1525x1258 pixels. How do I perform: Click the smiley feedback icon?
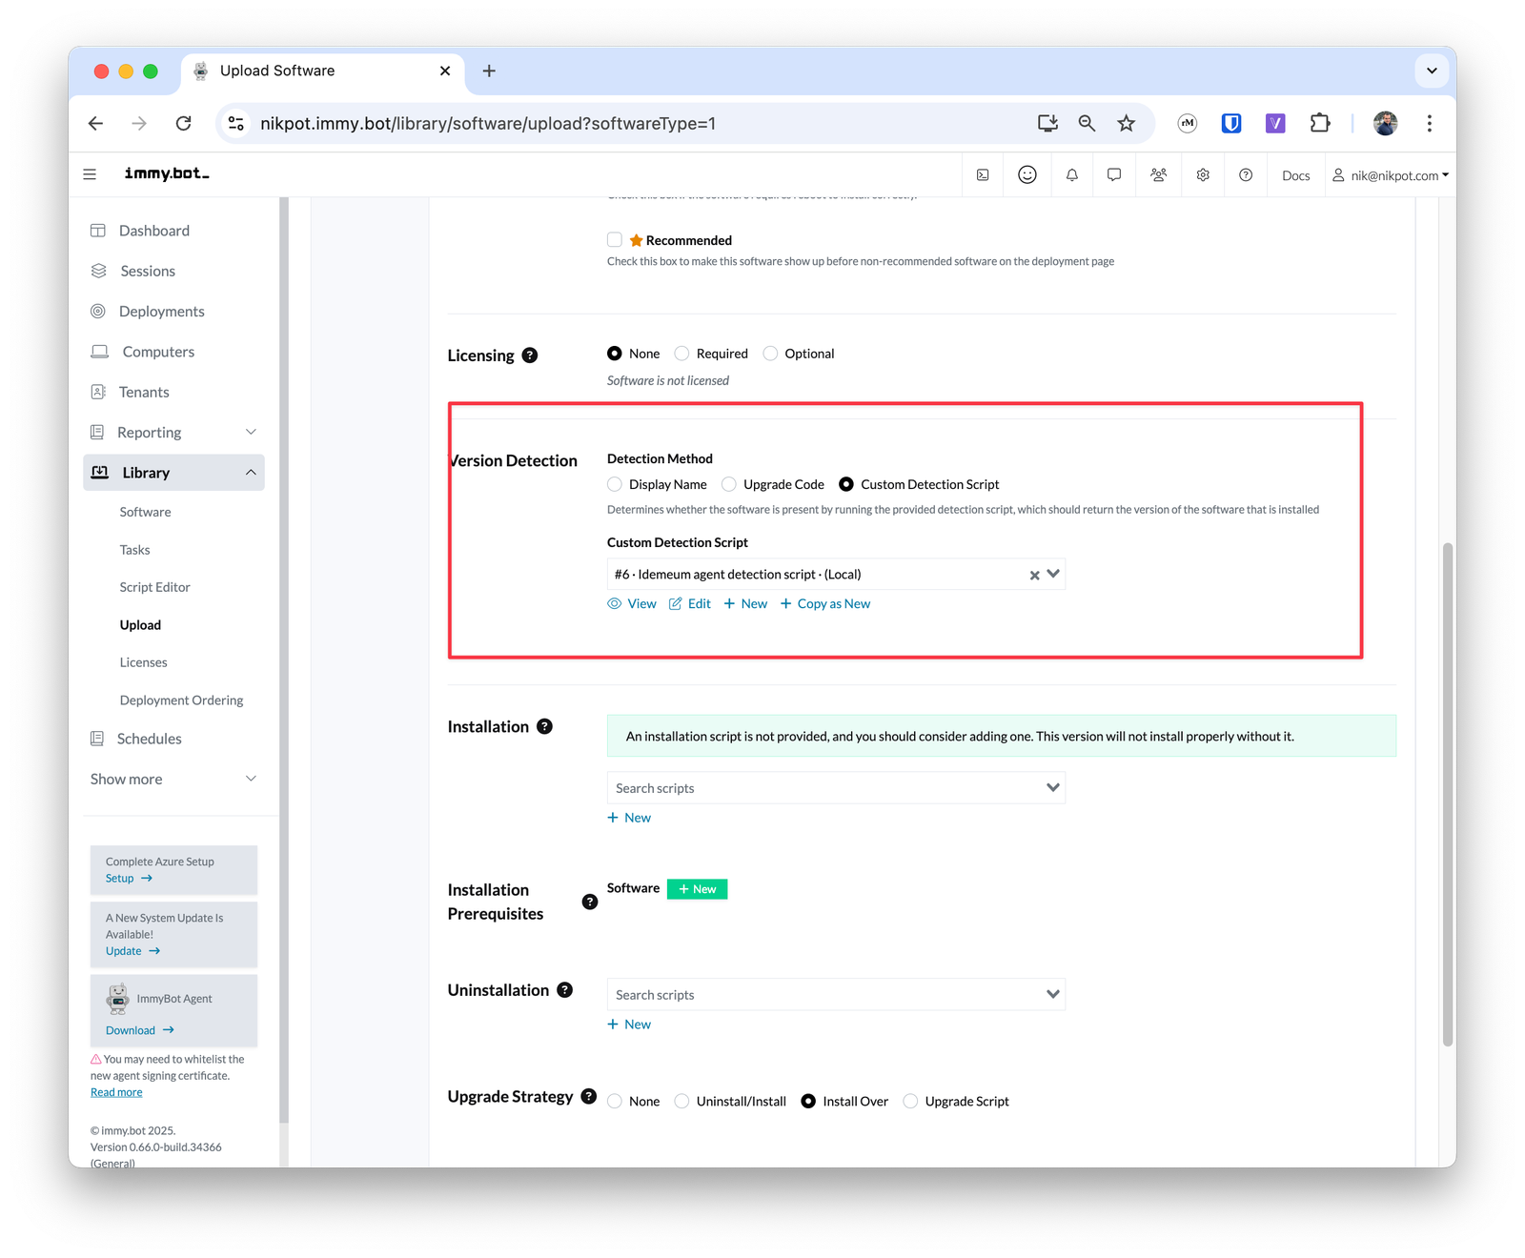[1027, 174]
